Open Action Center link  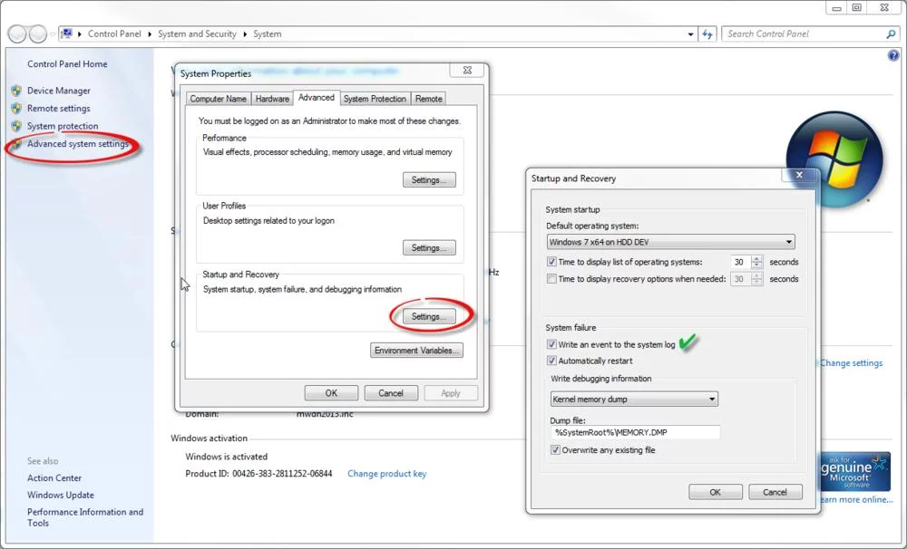click(x=54, y=478)
